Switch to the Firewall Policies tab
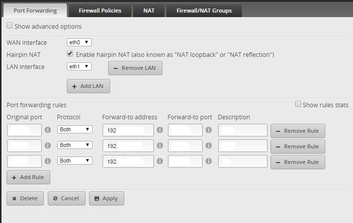 [100, 10]
